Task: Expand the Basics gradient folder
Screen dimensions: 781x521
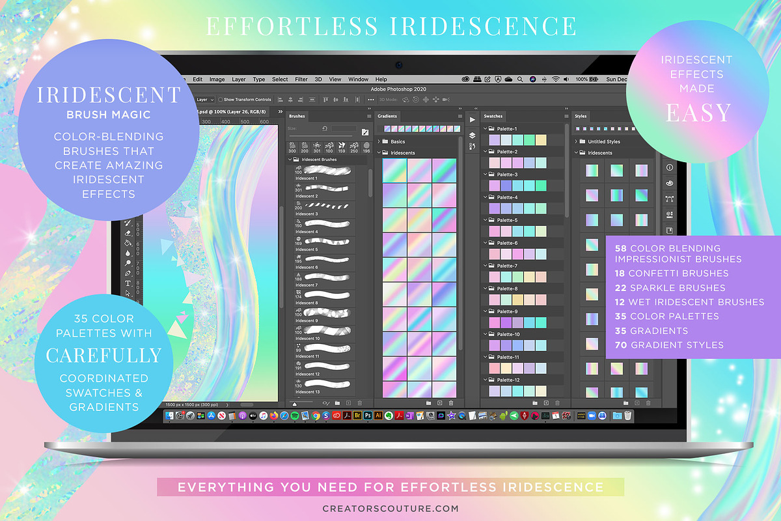Action: click(x=379, y=141)
